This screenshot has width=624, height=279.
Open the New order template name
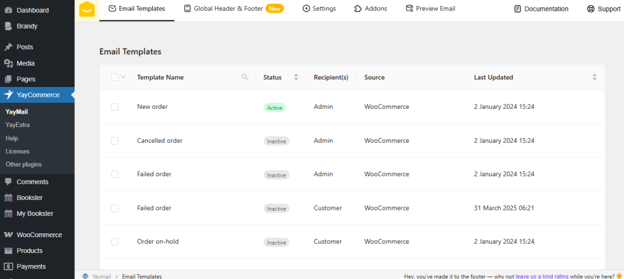point(152,107)
